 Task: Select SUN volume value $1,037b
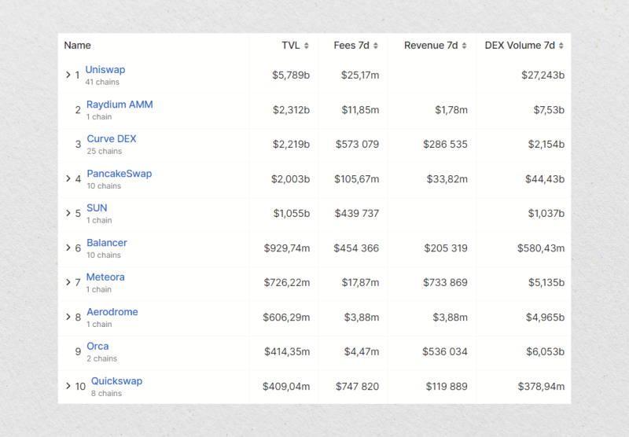pyautogui.click(x=546, y=213)
